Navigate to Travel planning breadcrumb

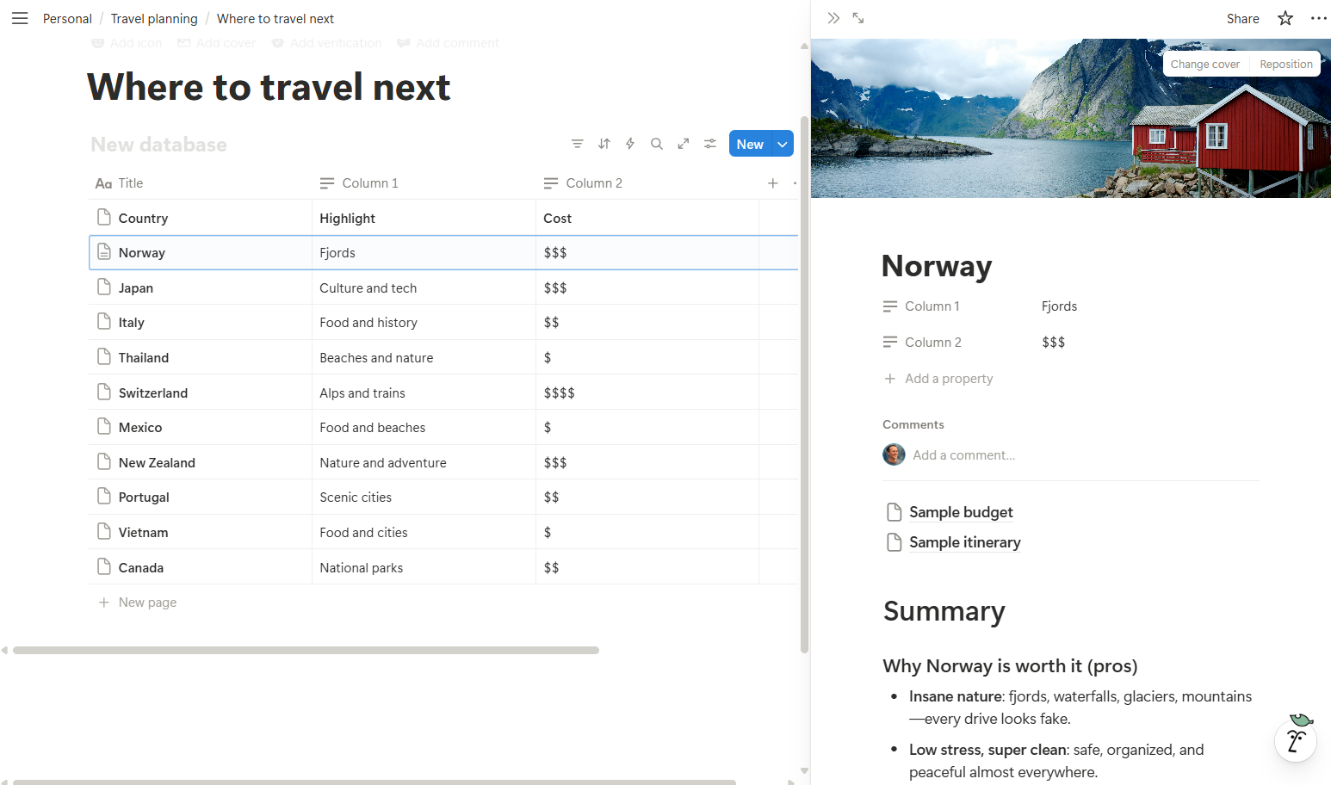[x=154, y=18]
